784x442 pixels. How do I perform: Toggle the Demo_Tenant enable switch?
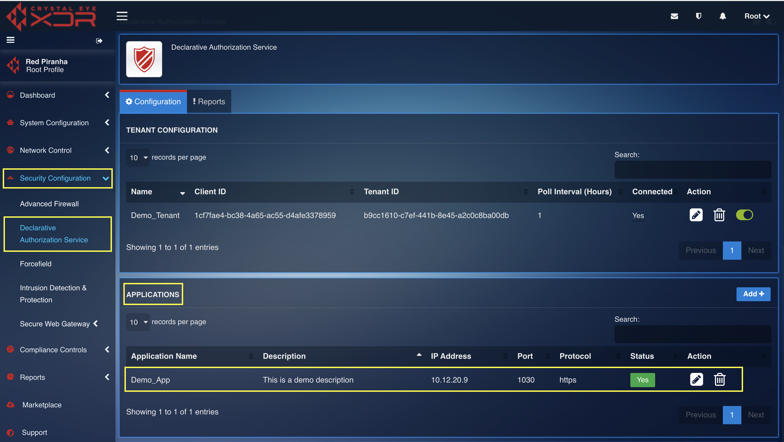point(744,215)
